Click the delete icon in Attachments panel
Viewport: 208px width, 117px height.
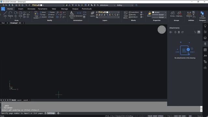(179, 32)
